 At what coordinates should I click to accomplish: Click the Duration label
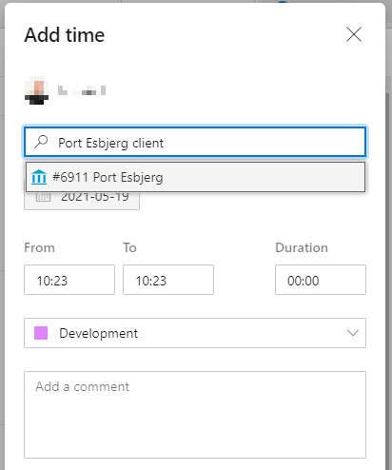(x=302, y=247)
